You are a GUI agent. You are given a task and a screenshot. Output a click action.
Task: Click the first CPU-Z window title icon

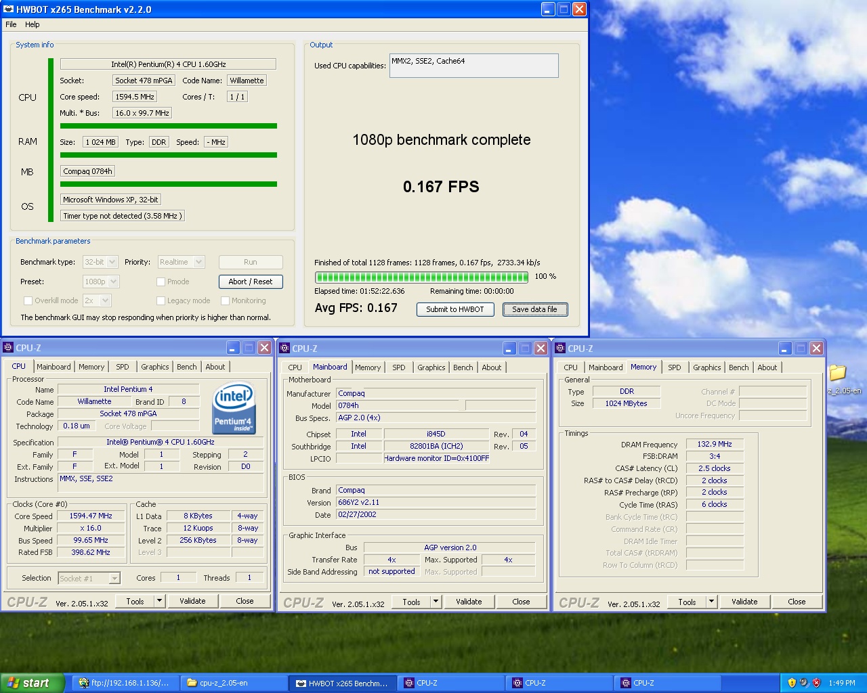pyautogui.click(x=8, y=348)
